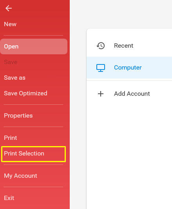Image resolution: width=172 pixels, height=209 pixels.
Task: Click the plus icon beside Add Account
Action: tap(101, 94)
